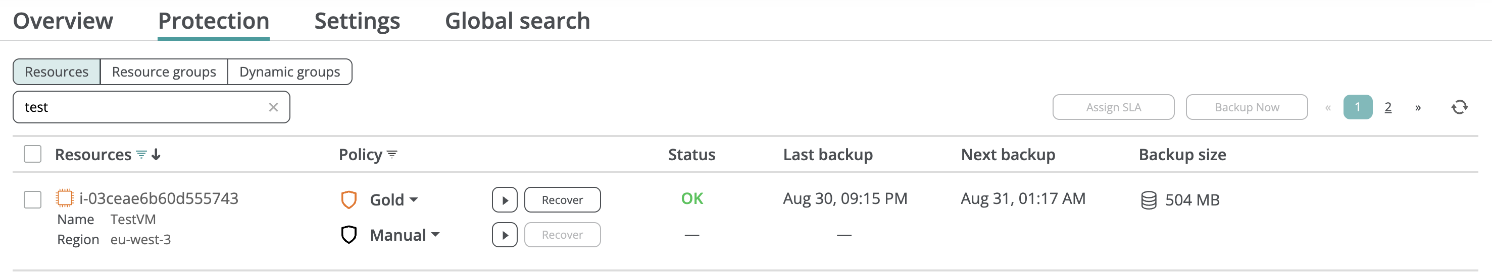This screenshot has height=277, width=1492.
Task: Check the i-03ceae6b60d555743 row checkbox
Action: (32, 199)
